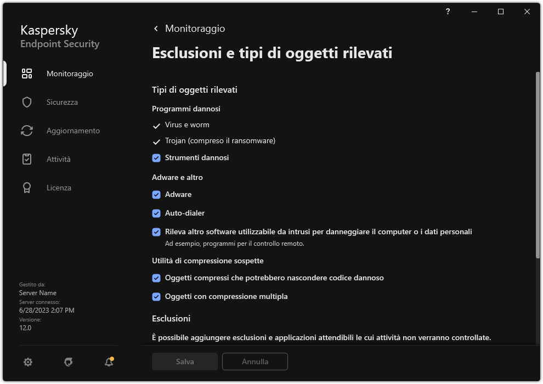The width and height of the screenshot is (543, 384).
Task: Click the Salva button
Action: (184, 362)
